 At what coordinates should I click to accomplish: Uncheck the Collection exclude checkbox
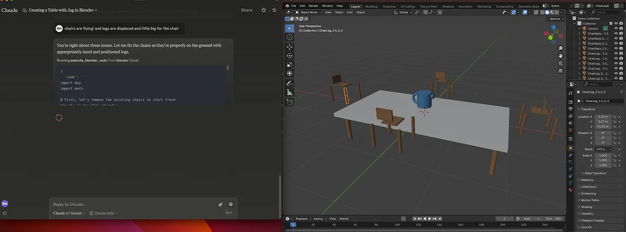coord(610,24)
